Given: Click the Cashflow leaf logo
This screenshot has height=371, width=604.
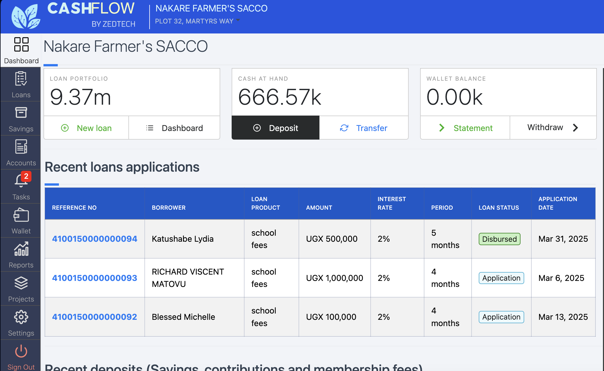Looking at the screenshot, I should coord(26,17).
